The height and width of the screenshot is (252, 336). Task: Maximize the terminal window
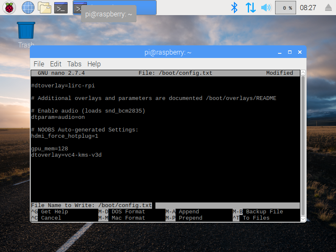click(289, 52)
